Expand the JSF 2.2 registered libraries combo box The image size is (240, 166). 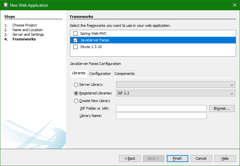tap(175, 93)
